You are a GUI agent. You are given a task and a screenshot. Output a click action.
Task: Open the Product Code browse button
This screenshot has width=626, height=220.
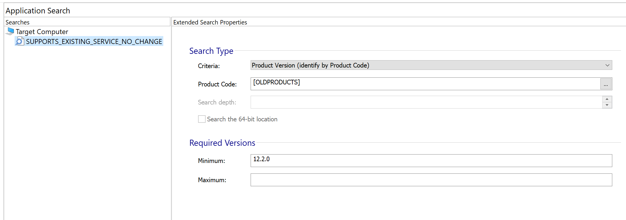tap(606, 84)
